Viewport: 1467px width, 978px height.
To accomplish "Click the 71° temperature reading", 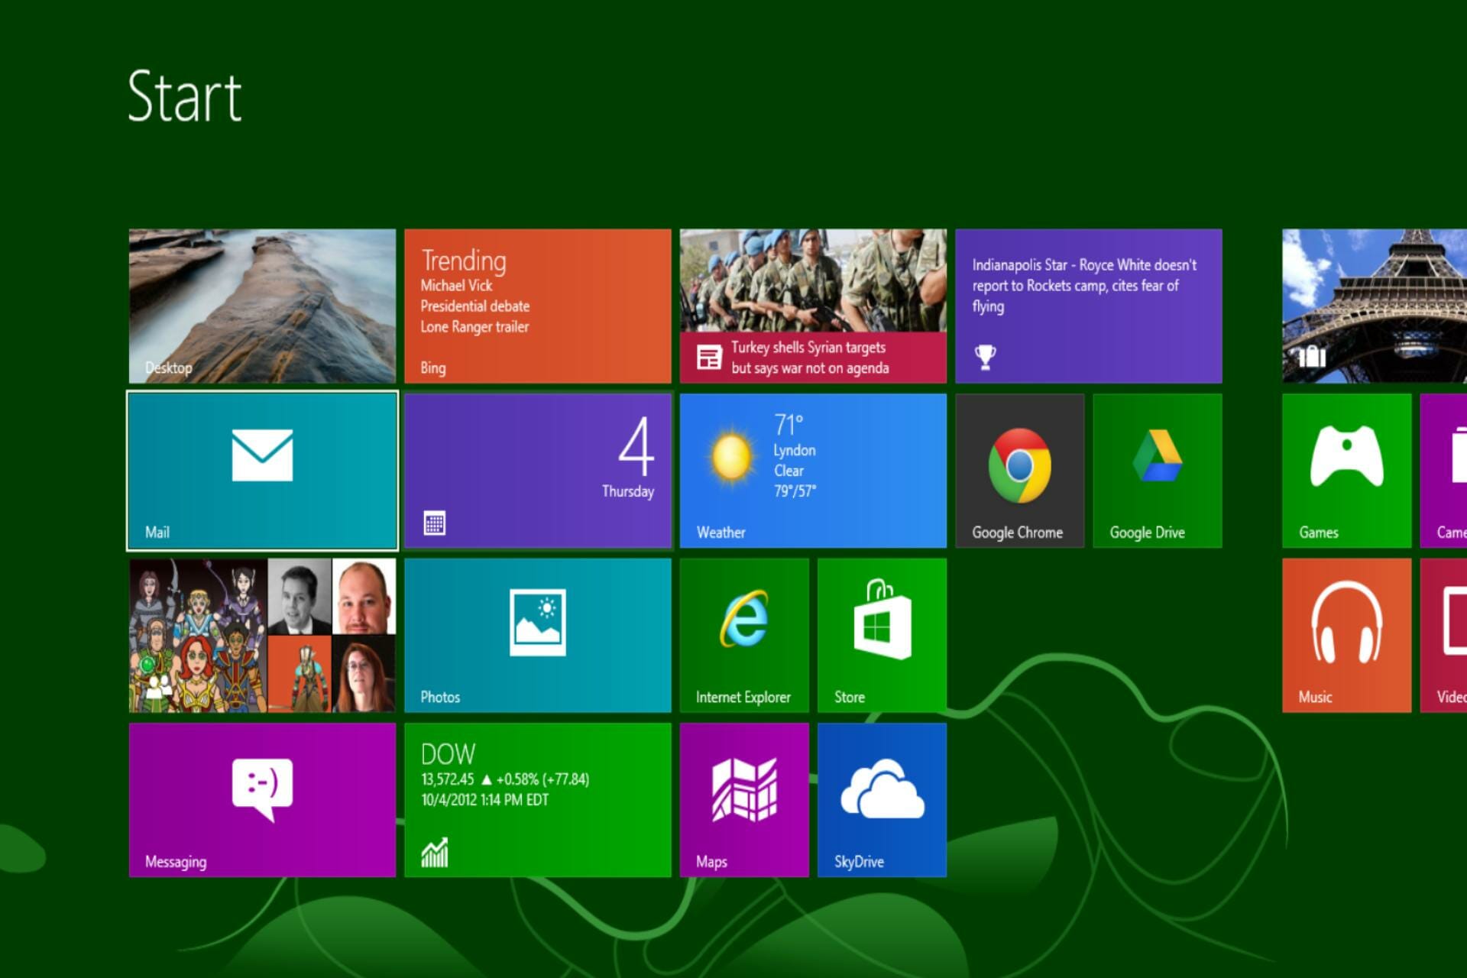I will click(x=789, y=425).
